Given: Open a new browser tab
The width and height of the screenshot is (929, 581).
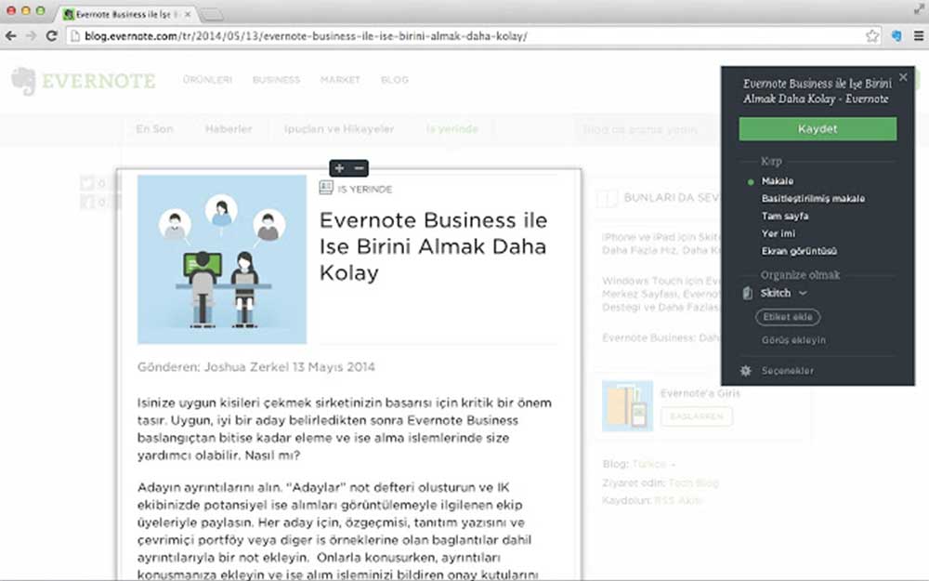Looking at the screenshot, I should [212, 14].
